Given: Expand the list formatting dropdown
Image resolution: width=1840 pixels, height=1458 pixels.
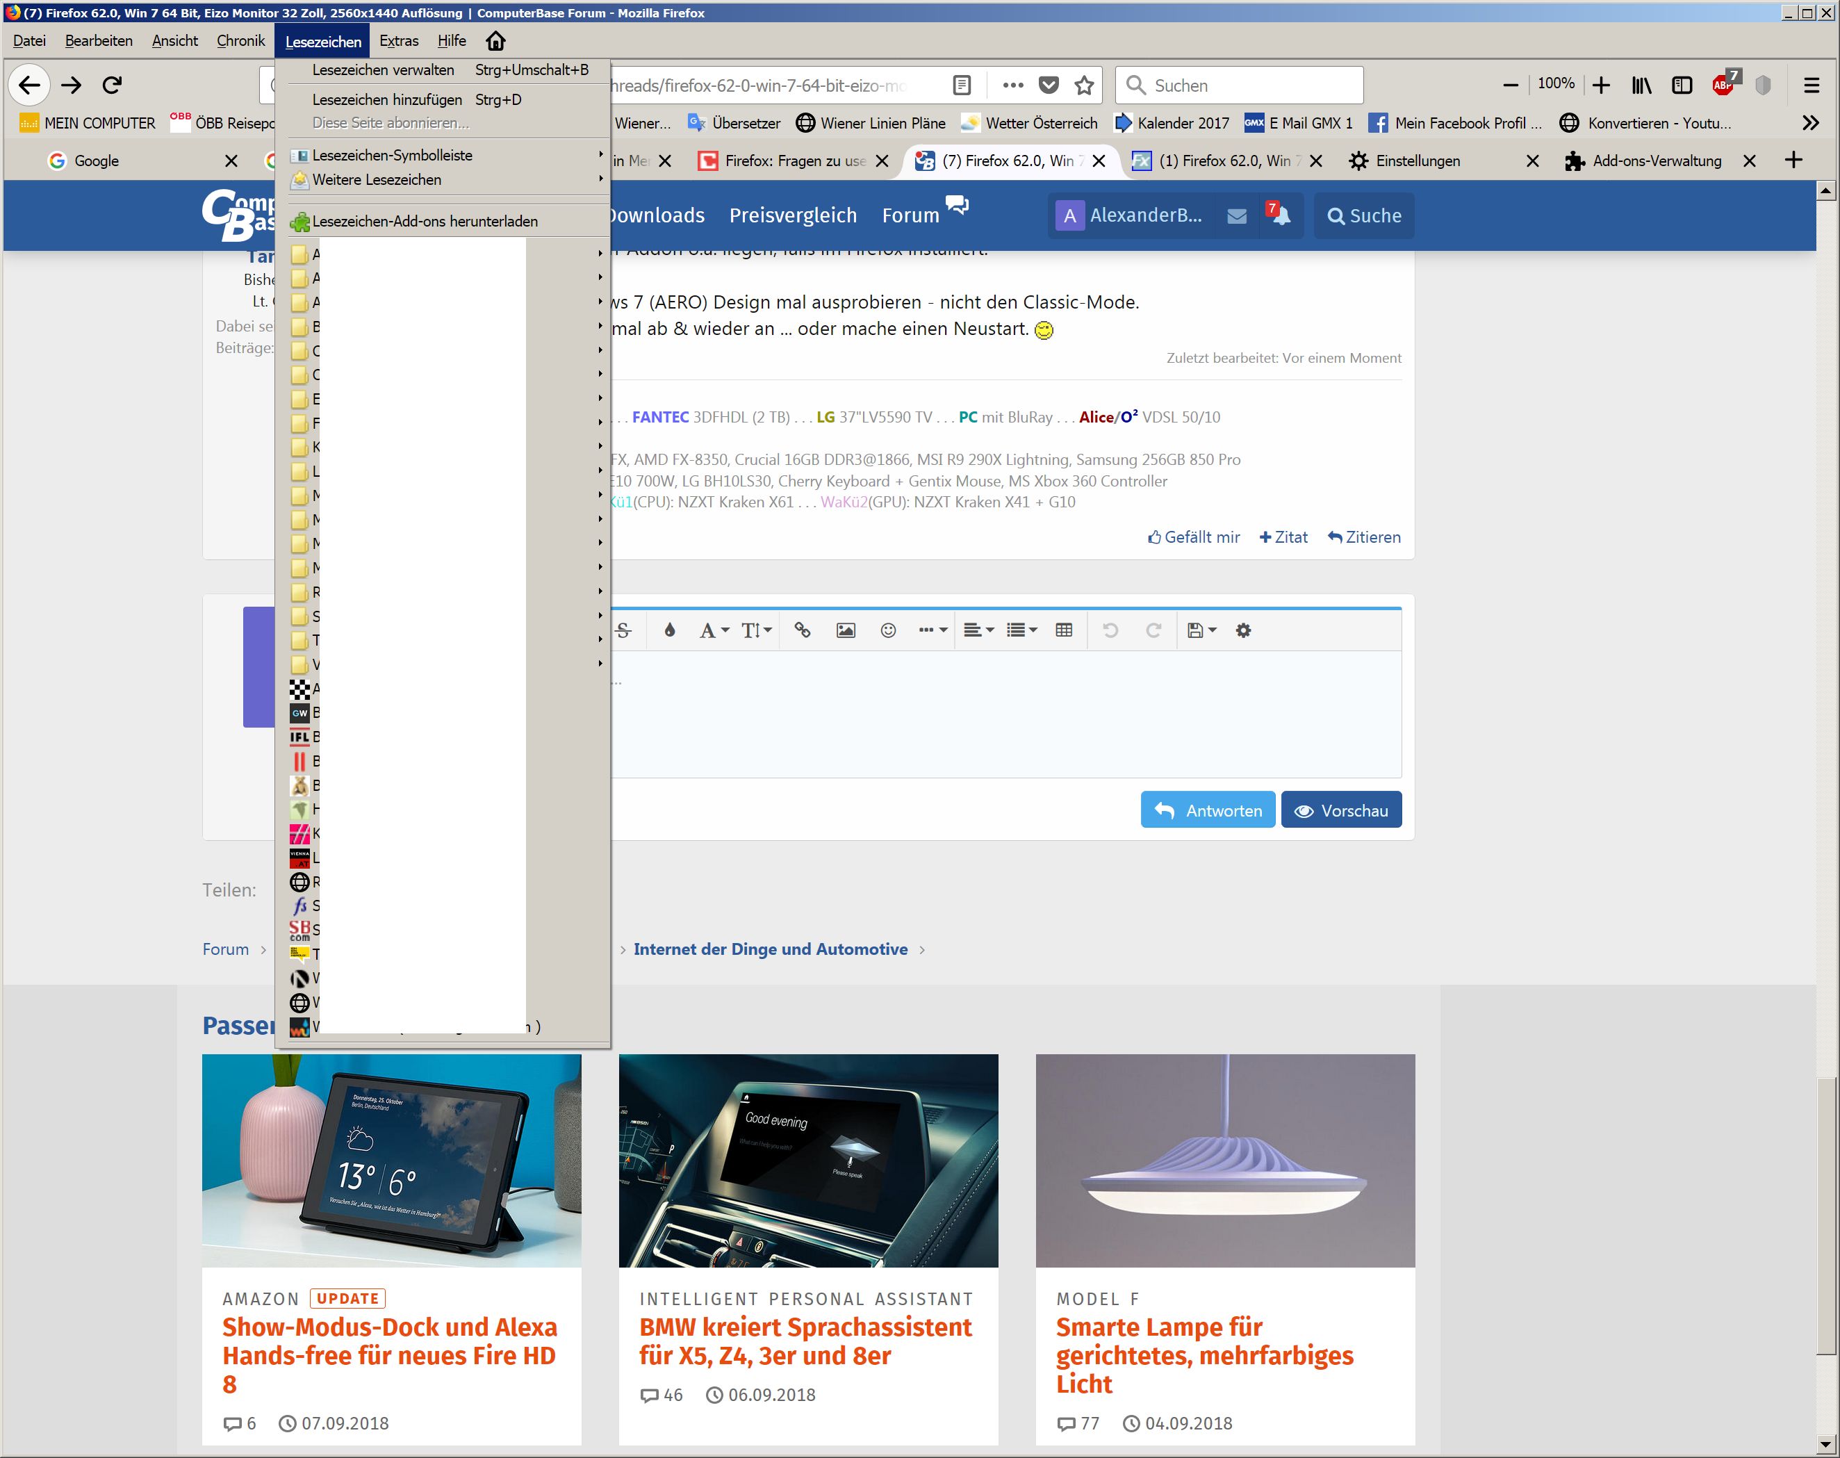Looking at the screenshot, I should point(1021,630).
